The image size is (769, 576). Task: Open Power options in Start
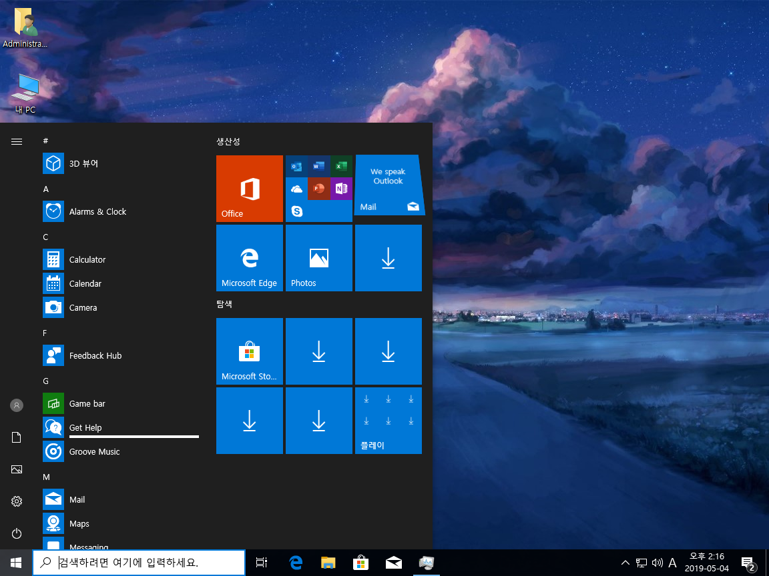pyautogui.click(x=17, y=533)
